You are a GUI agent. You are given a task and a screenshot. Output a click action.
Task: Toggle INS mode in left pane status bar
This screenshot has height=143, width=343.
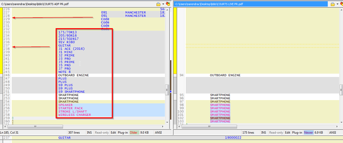pyautogui.click(x=89, y=133)
